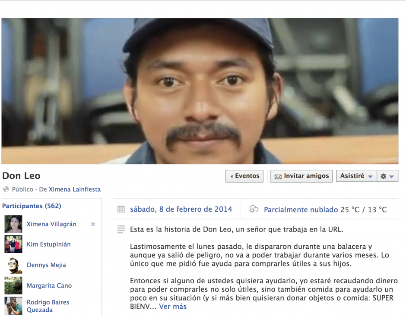Open Ximena Lainfiesta's profile link
Image resolution: width=406 pixels, height=316 pixels.
coord(76,189)
